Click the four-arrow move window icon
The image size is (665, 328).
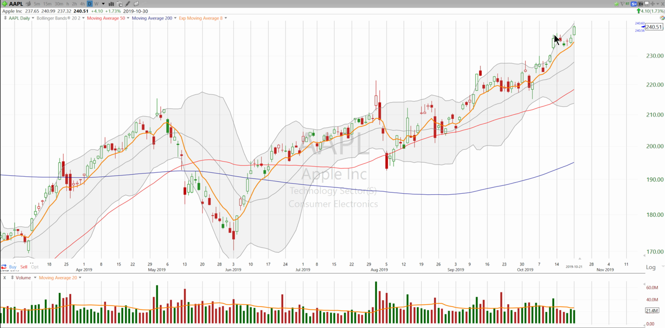pos(652,4)
